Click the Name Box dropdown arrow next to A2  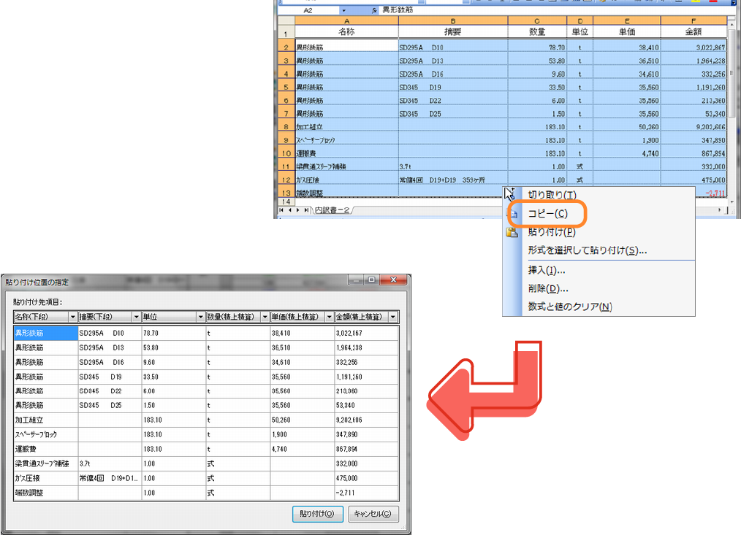[x=344, y=11]
